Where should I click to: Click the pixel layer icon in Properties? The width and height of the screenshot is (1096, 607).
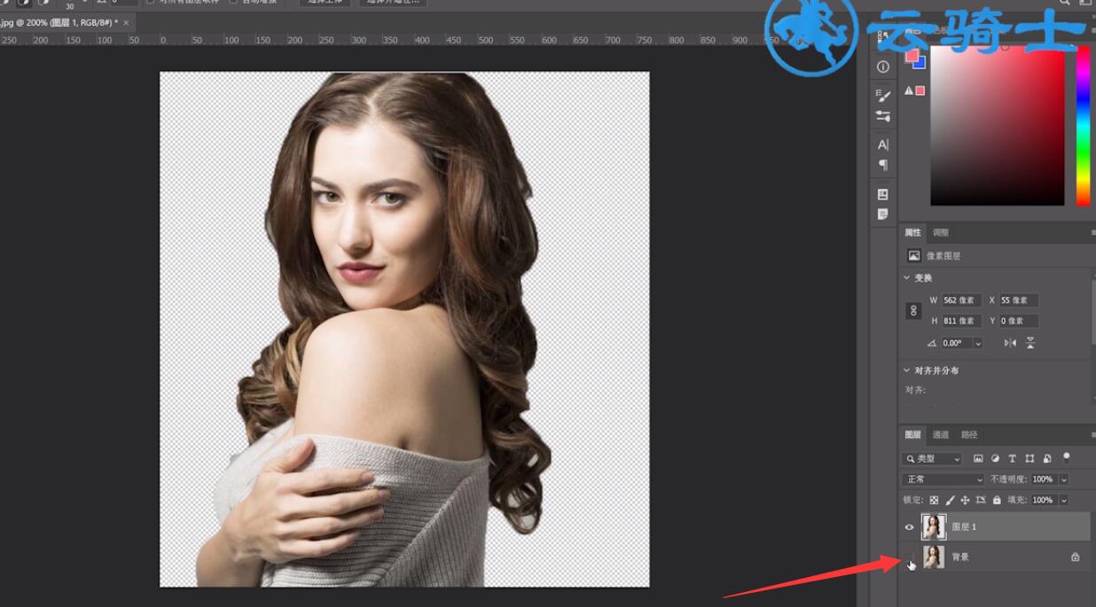click(x=913, y=255)
